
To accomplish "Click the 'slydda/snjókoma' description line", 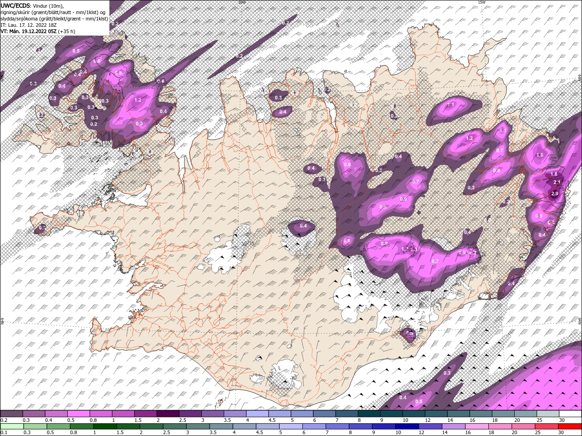I will (x=54, y=19).
